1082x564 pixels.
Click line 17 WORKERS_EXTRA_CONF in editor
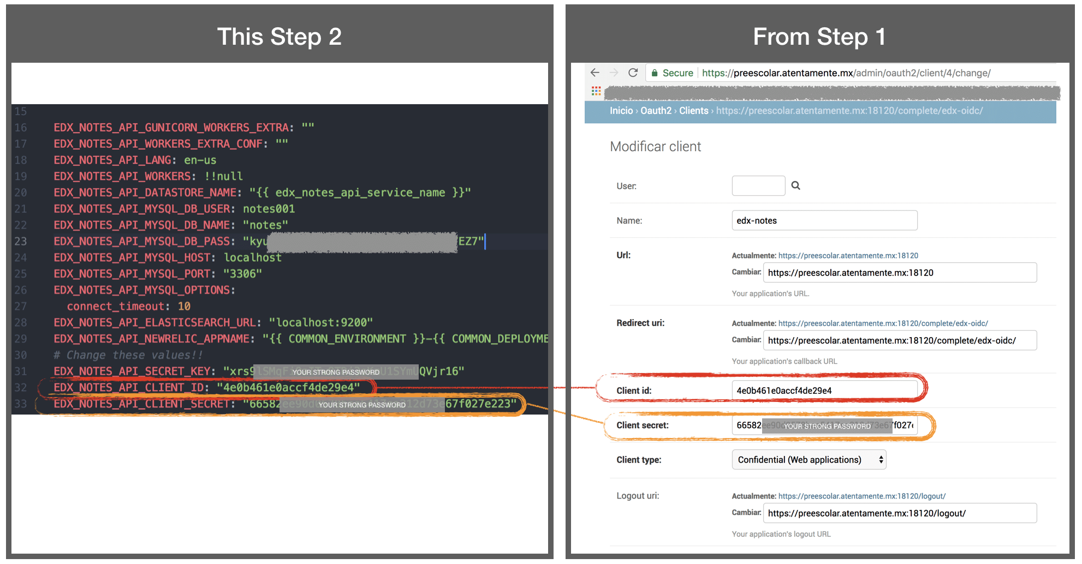tap(171, 144)
